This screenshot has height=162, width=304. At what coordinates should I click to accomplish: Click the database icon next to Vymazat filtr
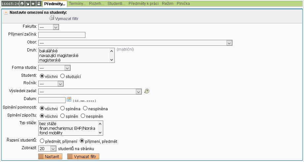tap(51, 18)
